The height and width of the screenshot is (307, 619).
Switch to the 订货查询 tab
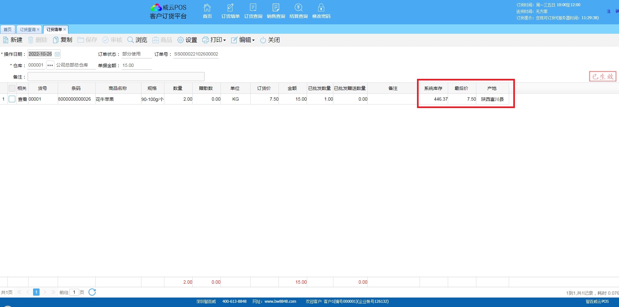click(x=28, y=30)
